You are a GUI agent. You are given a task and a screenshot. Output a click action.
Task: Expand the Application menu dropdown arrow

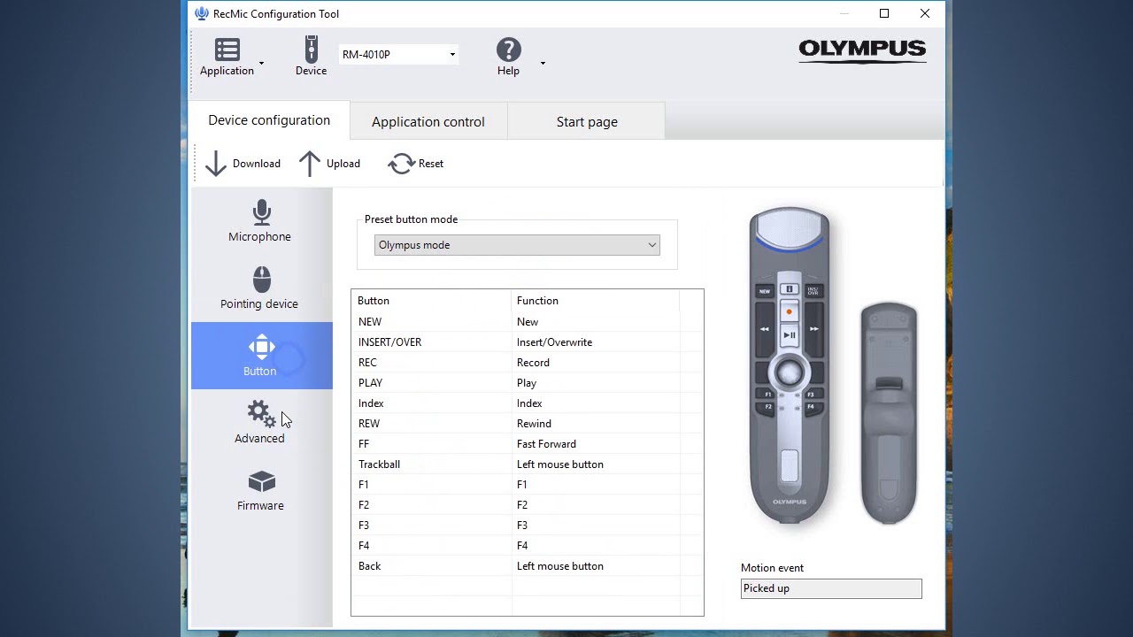point(261,64)
